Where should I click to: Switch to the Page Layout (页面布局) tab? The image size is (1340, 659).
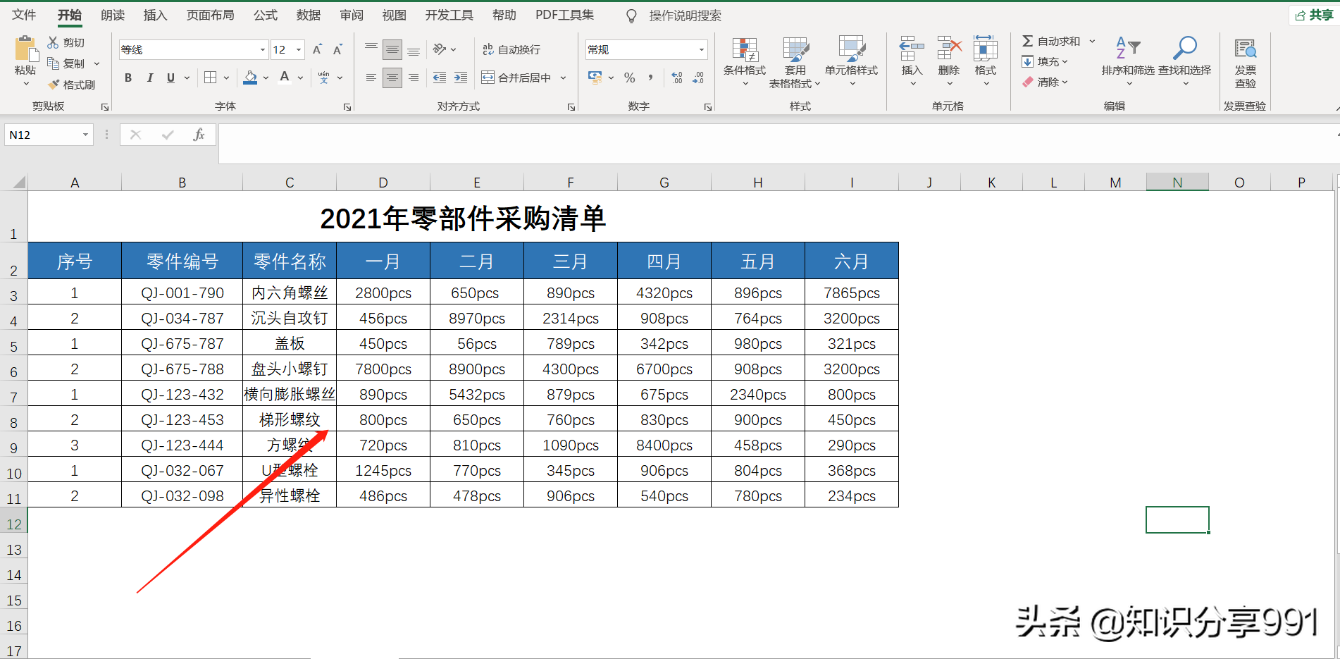coord(210,15)
